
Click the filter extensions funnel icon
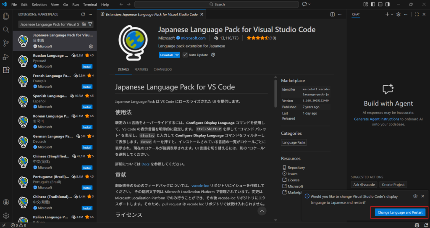click(x=90, y=24)
